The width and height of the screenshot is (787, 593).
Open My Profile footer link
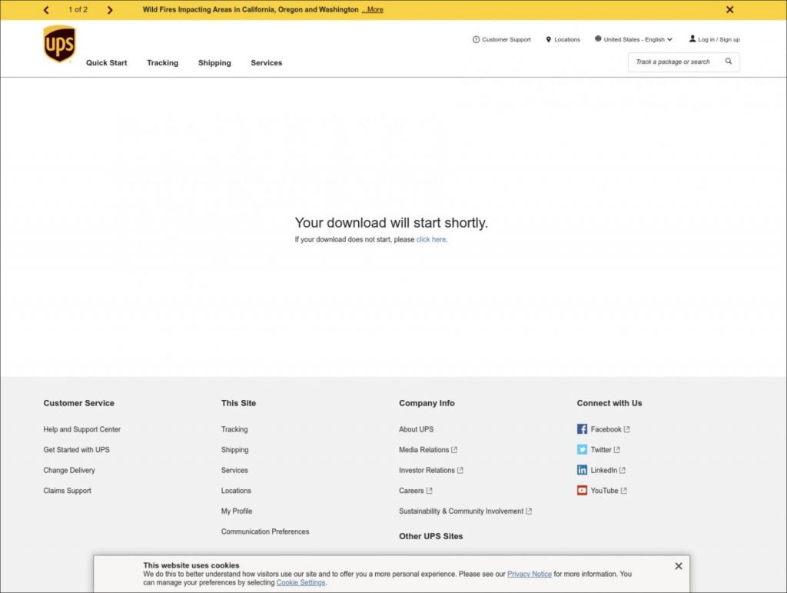(237, 511)
